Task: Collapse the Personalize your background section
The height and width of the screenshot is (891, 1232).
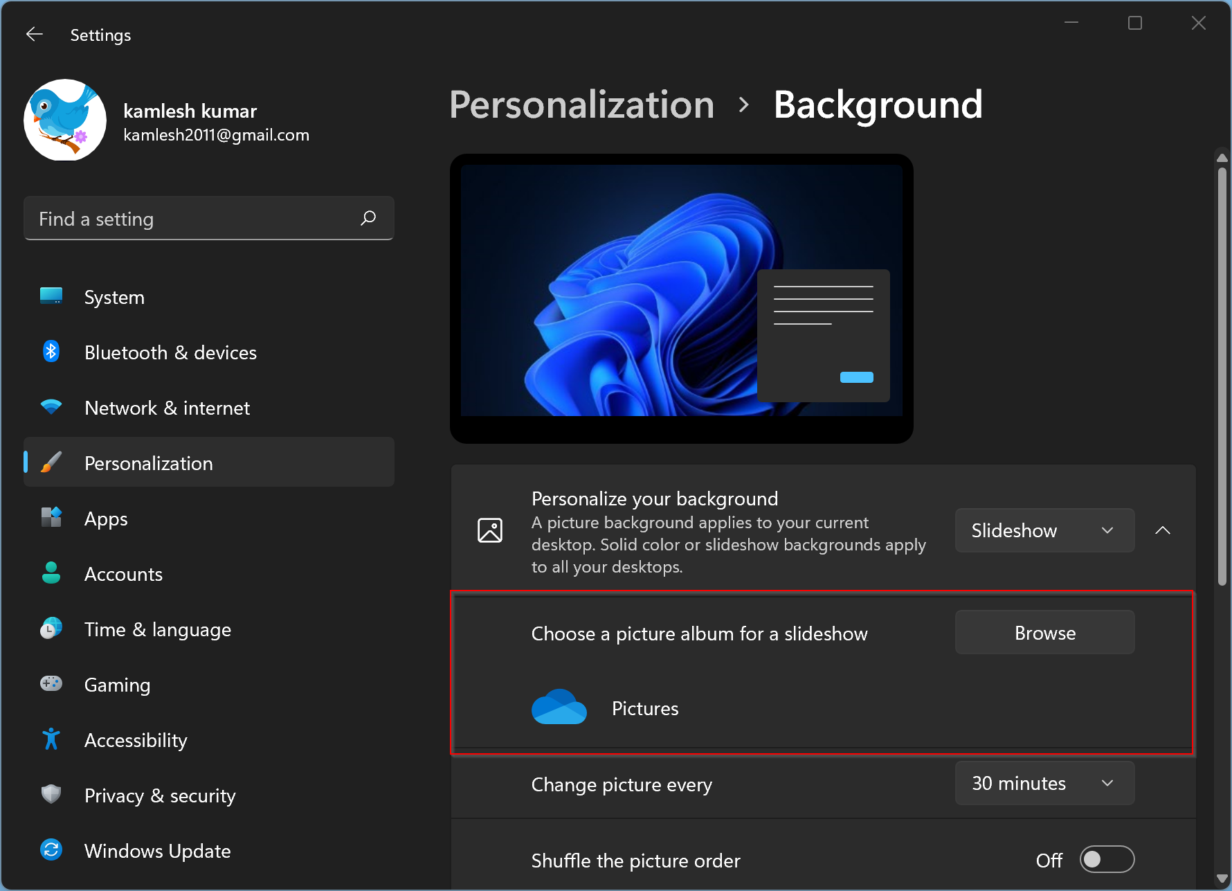Action: [1163, 530]
